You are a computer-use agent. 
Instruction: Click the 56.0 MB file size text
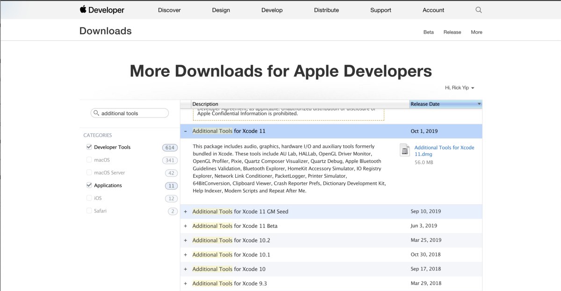coord(424,162)
